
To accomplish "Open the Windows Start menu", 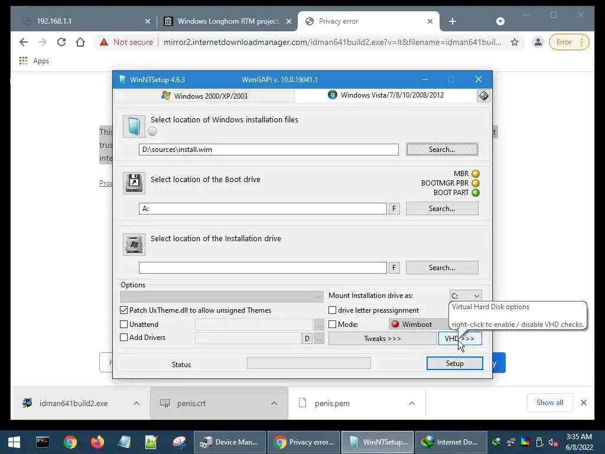I will [x=14, y=442].
